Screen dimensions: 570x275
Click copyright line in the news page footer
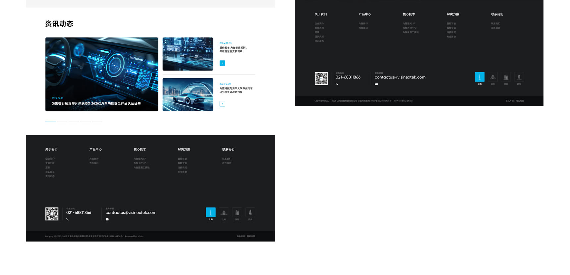pyautogui.click(x=94, y=236)
